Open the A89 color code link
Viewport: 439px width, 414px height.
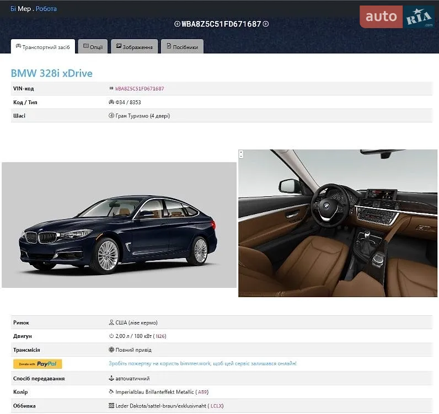(203, 392)
